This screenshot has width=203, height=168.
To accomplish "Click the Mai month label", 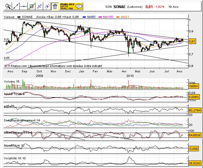I will click(x=138, y=71).
